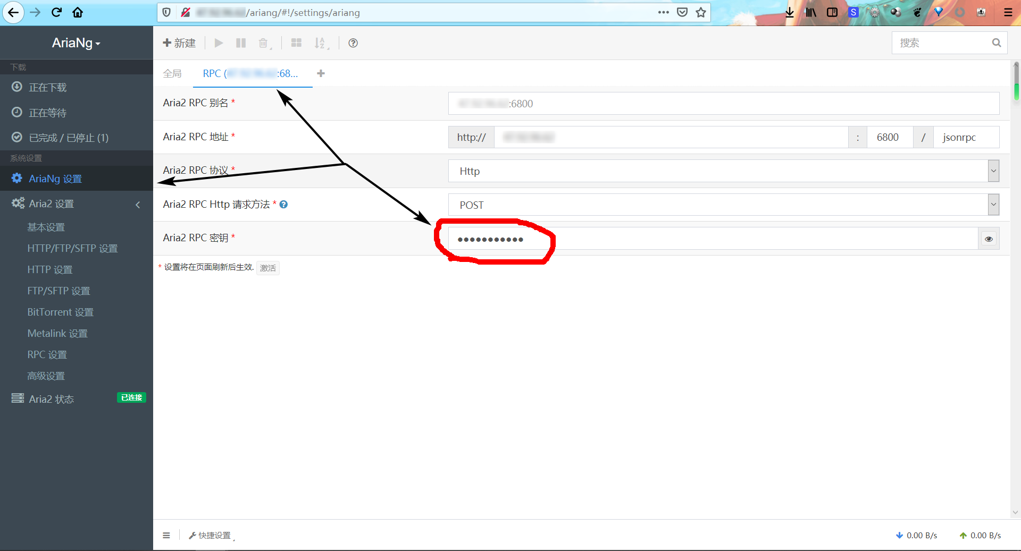Image resolution: width=1021 pixels, height=551 pixels.
Task: Open the browser downloads arrow icon
Action: click(x=789, y=12)
